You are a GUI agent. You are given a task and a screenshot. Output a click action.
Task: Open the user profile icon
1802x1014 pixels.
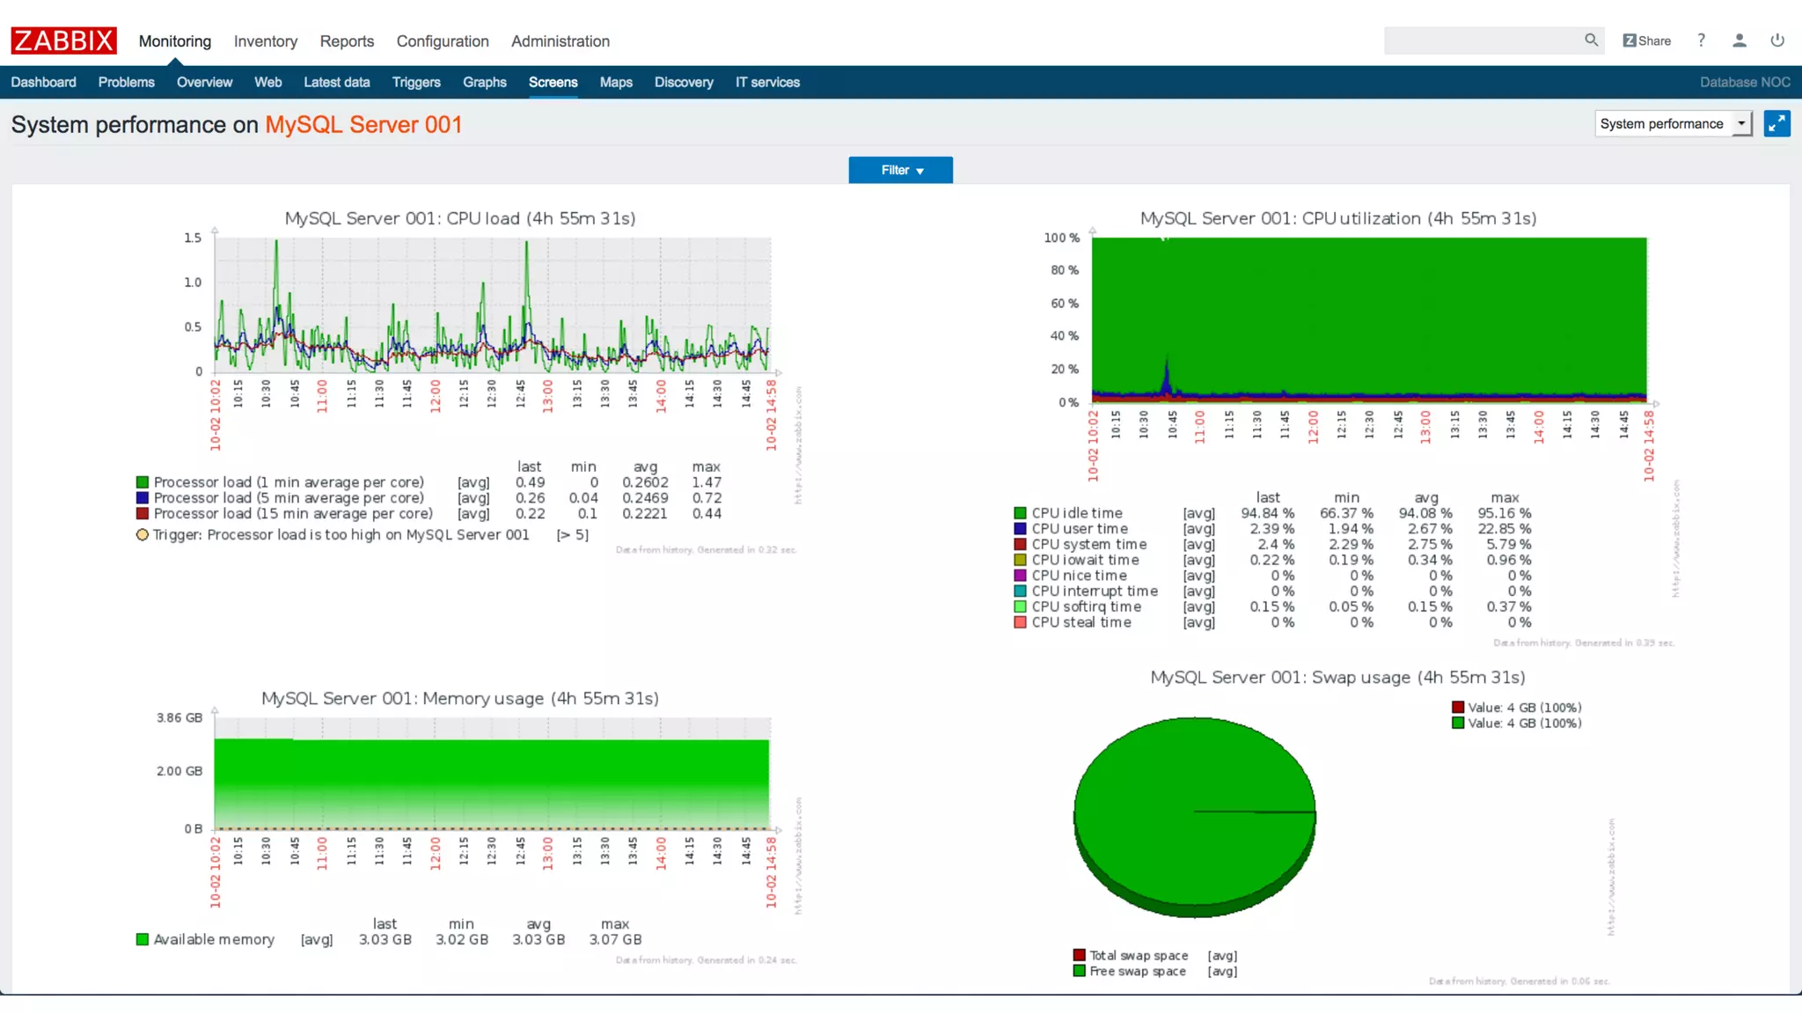pos(1739,40)
